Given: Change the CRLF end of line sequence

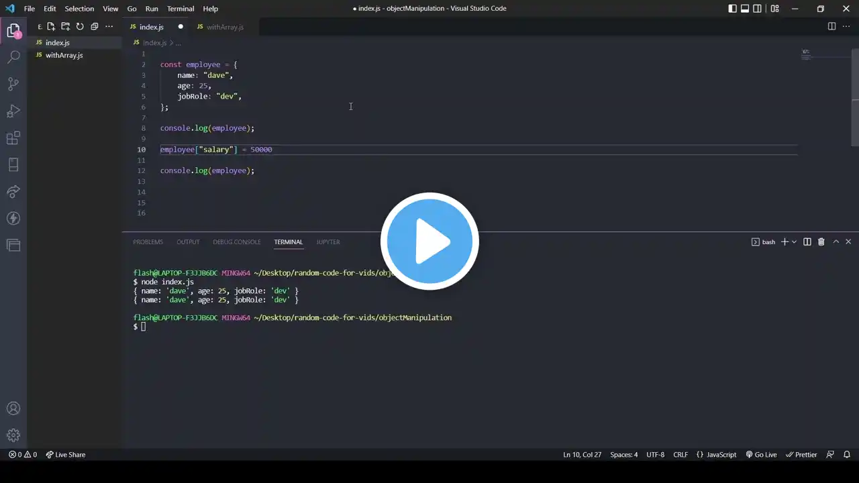Looking at the screenshot, I should point(680,455).
